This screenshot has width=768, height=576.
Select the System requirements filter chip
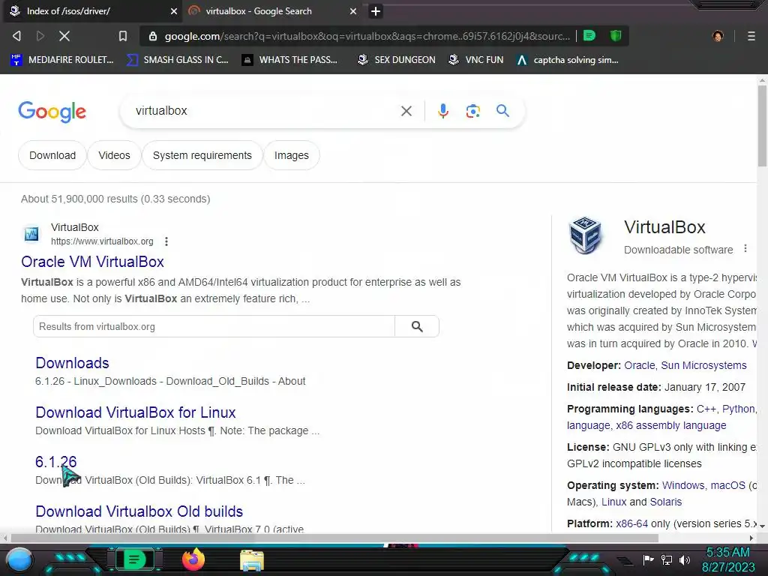tap(202, 155)
